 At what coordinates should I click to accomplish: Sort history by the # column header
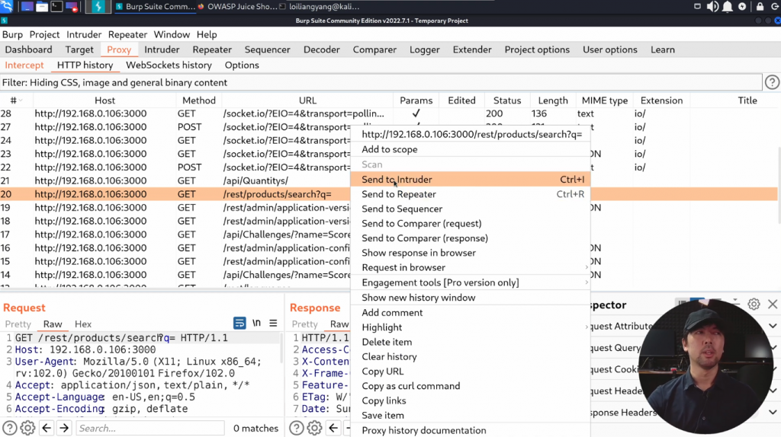14,100
